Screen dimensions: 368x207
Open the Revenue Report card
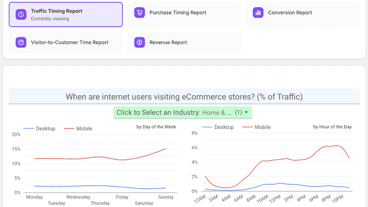coord(184,43)
